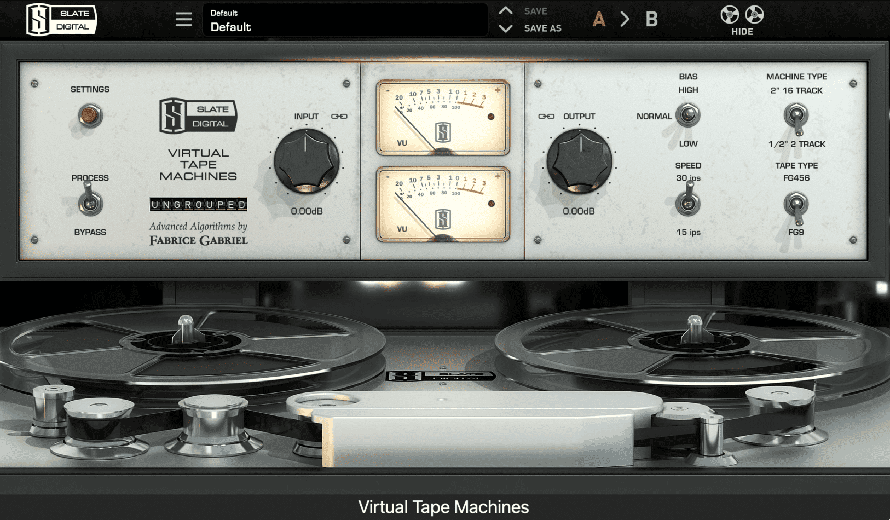The height and width of the screenshot is (520, 890).
Task: Click the Virtual Tape Machines caption
Action: coord(443,507)
